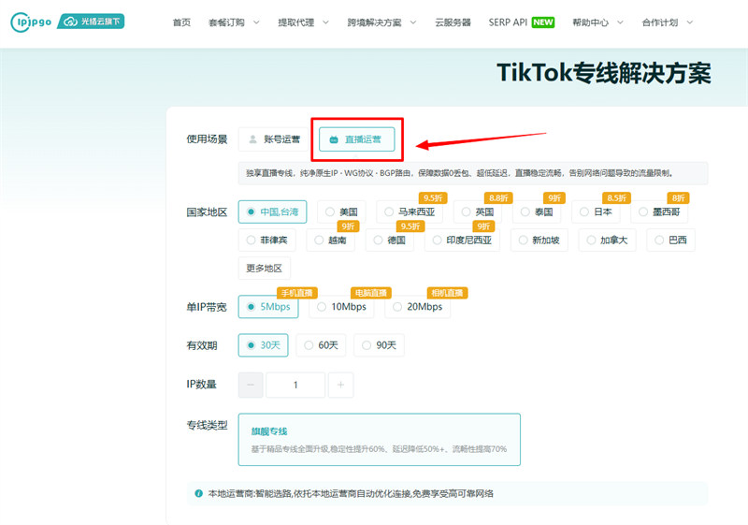
Task: Select the 旗舰专线 line type card
Action: pyautogui.click(x=380, y=440)
